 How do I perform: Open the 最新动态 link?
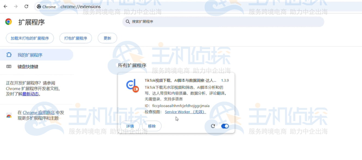tap(30, 94)
